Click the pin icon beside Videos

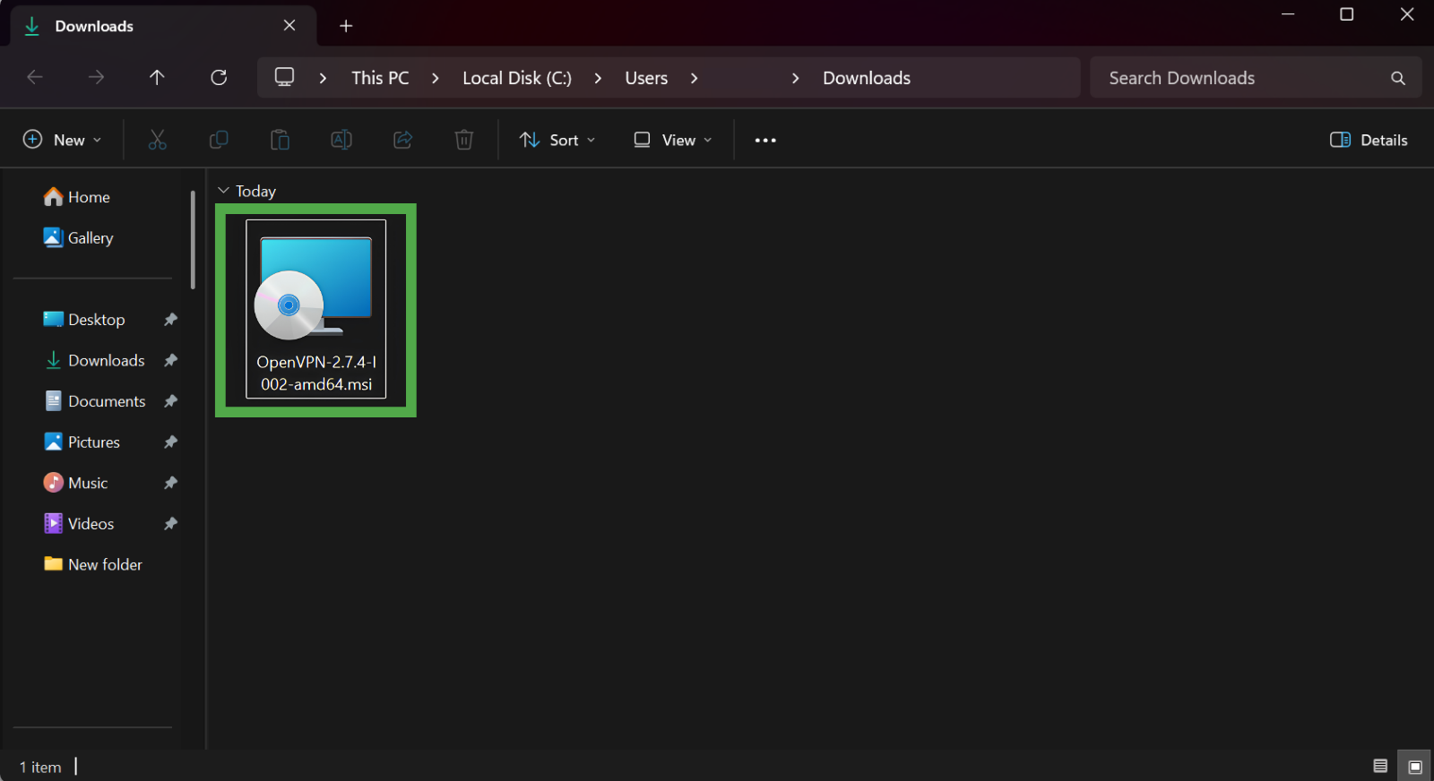click(170, 524)
